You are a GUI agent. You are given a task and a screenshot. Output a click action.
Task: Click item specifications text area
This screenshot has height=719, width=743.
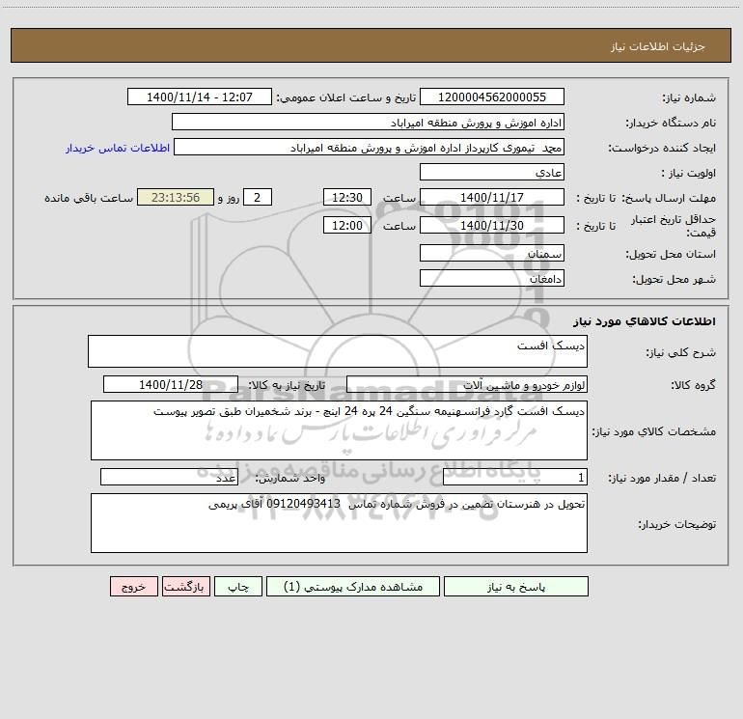(x=339, y=430)
